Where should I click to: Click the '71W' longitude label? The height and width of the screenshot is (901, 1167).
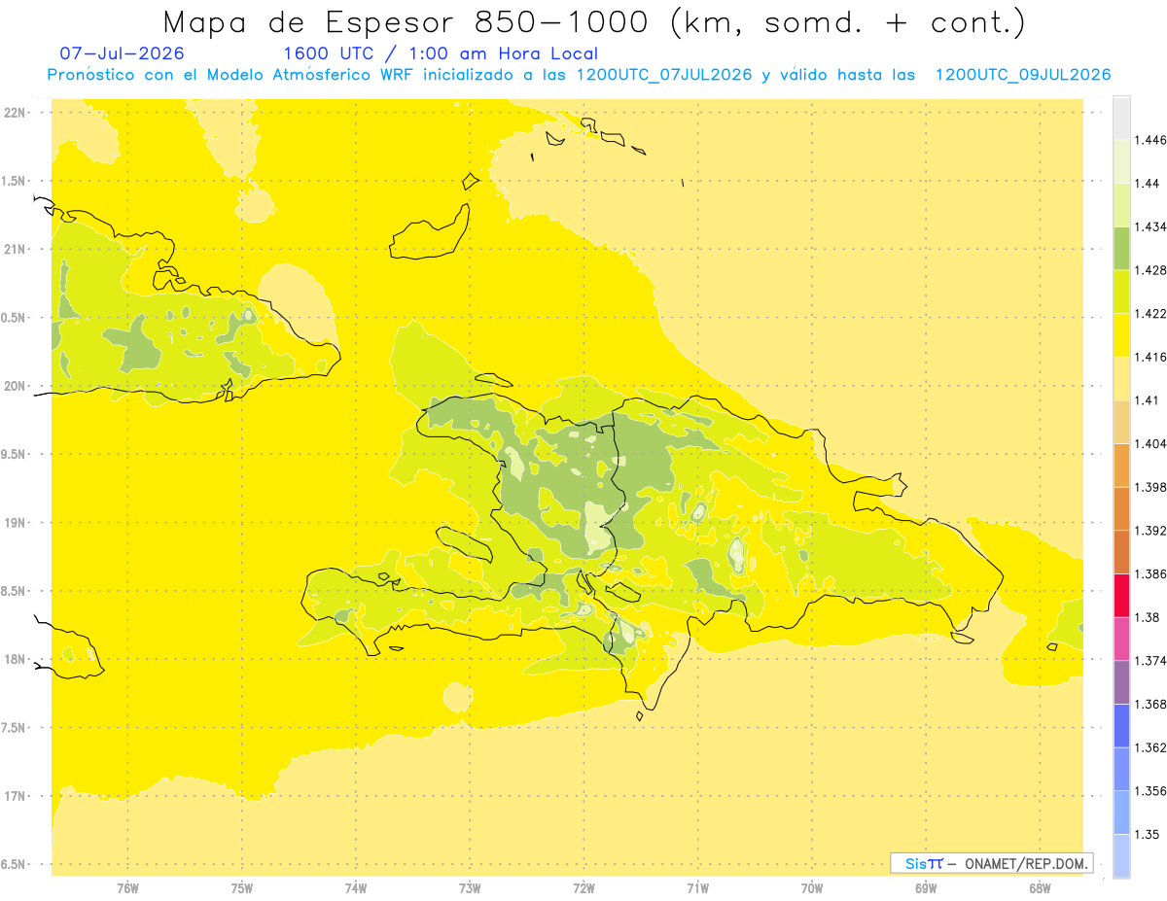tap(697, 888)
